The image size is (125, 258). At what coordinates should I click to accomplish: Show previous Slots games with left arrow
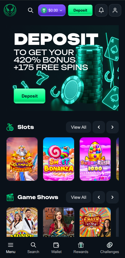pos(99,127)
